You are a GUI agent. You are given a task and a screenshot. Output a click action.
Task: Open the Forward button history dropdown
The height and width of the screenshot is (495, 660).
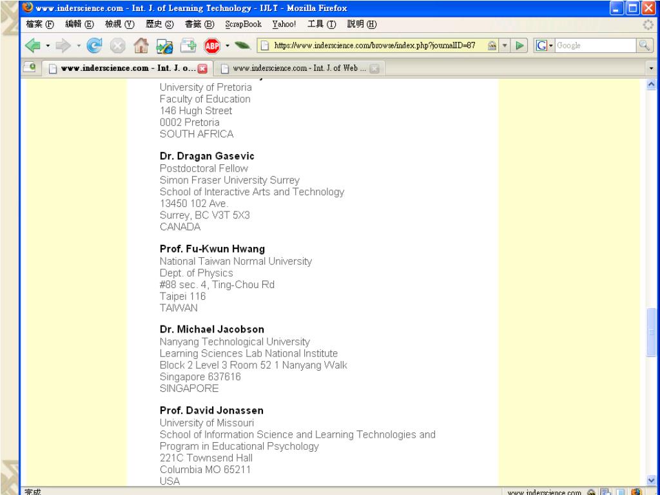78,46
